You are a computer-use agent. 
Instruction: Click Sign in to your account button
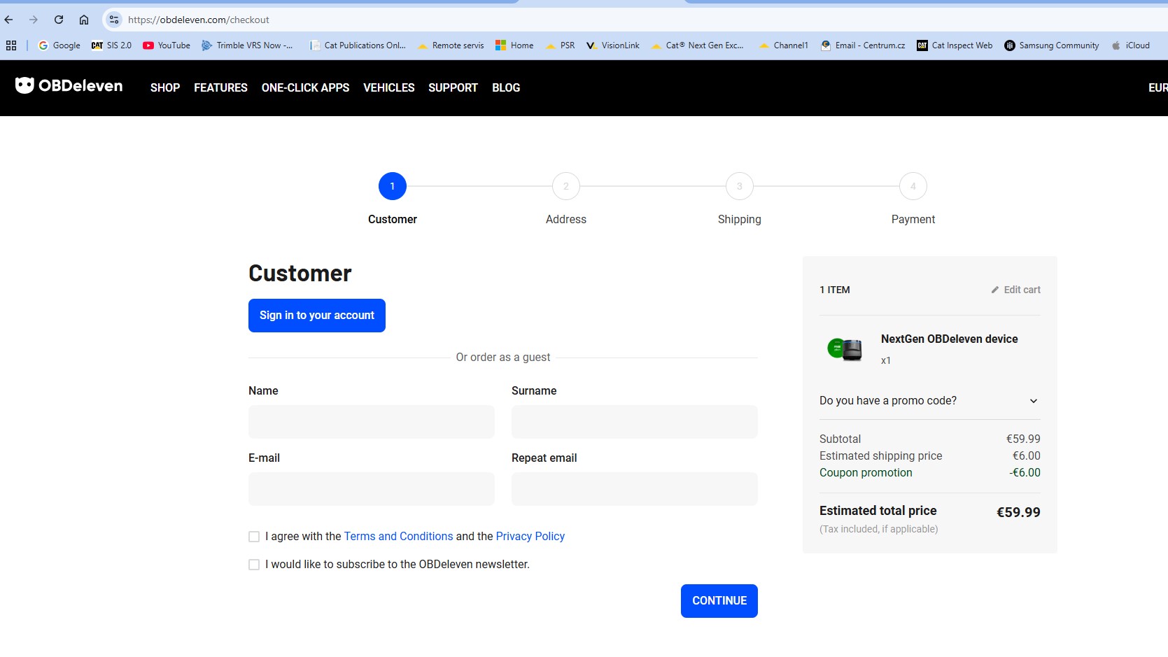(317, 316)
